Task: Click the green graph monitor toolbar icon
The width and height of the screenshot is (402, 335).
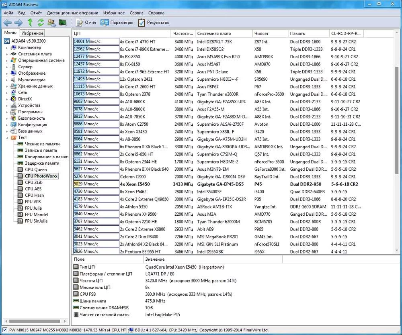Action: pyautogui.click(x=62, y=22)
